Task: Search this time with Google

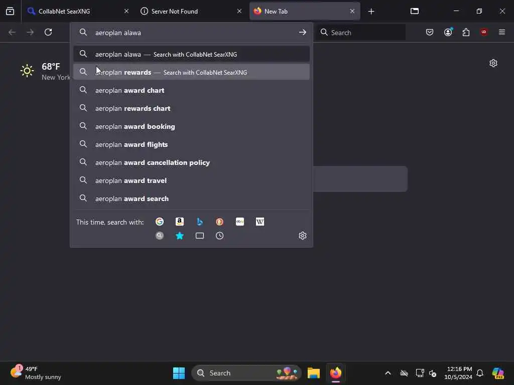Action: point(160,222)
